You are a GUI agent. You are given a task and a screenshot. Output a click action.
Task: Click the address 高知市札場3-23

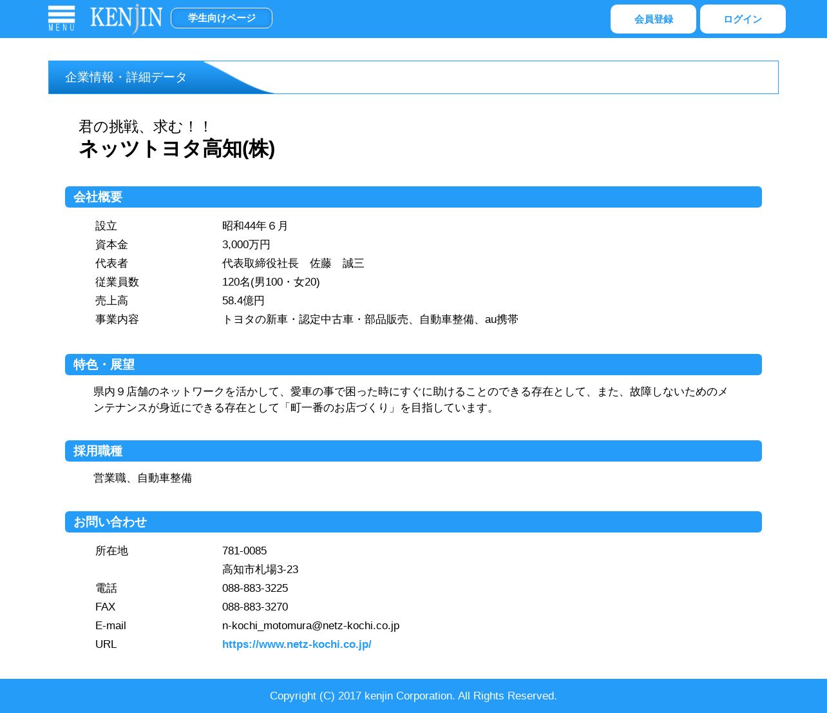(x=260, y=569)
